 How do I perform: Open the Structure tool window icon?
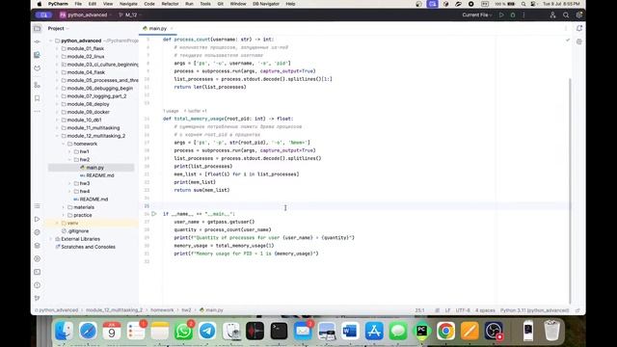pos(37,85)
